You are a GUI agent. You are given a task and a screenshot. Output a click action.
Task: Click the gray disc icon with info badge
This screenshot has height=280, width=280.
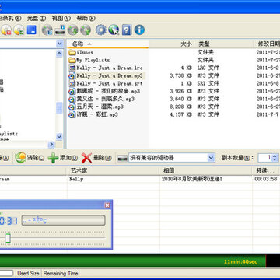47,30
